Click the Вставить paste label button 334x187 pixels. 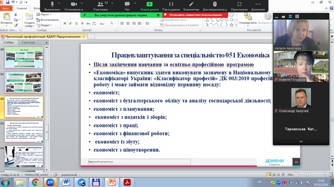(6, 23)
